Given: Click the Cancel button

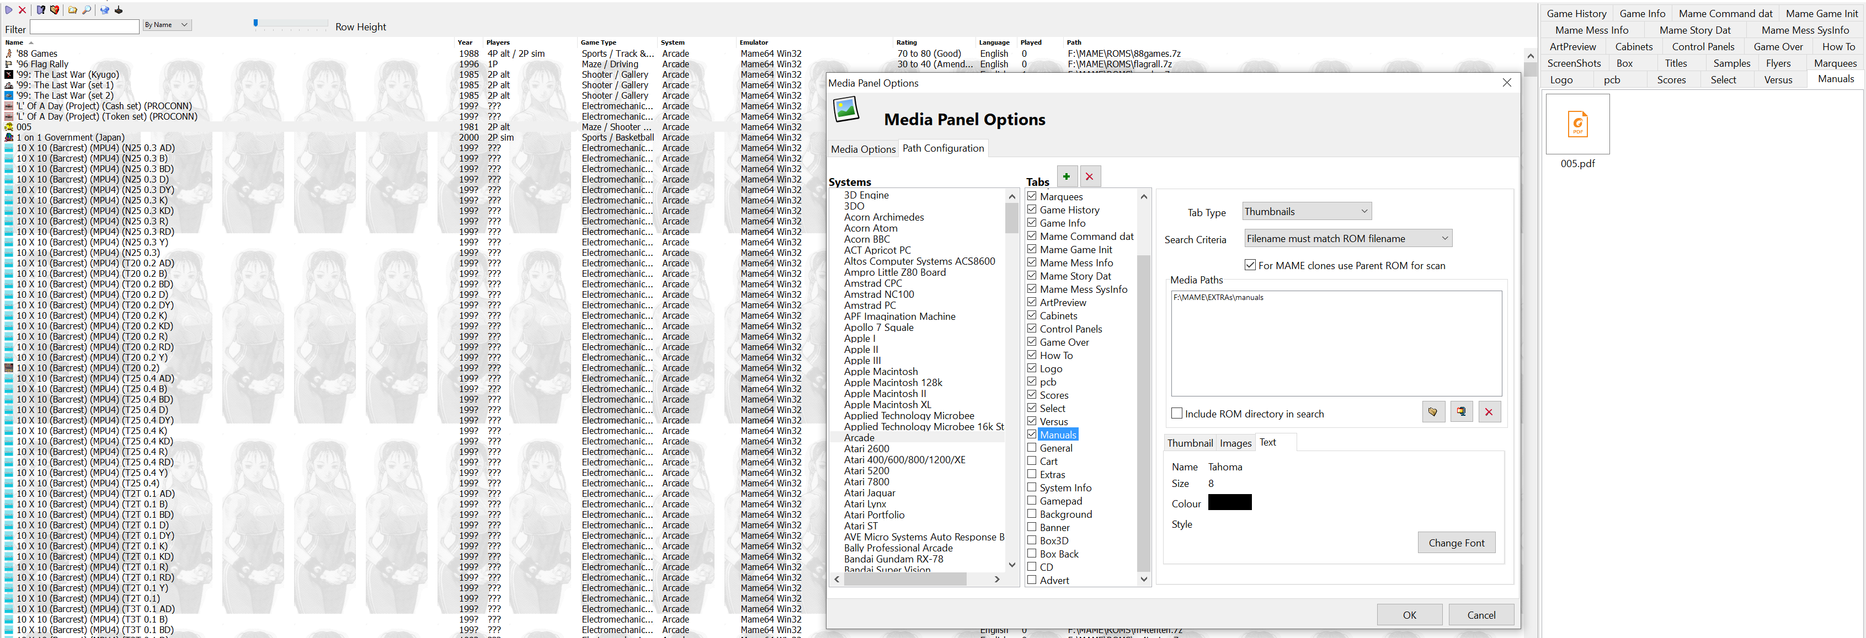Looking at the screenshot, I should pos(1481,615).
